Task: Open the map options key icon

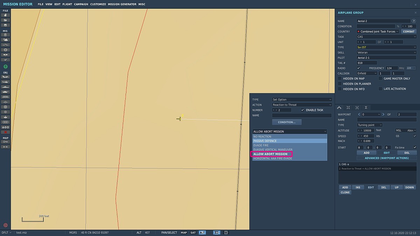Action: (x=5, y=142)
